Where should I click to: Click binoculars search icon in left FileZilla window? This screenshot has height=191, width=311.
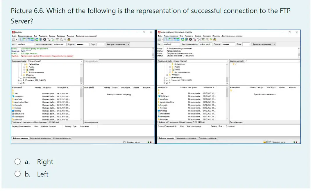click(69, 39)
